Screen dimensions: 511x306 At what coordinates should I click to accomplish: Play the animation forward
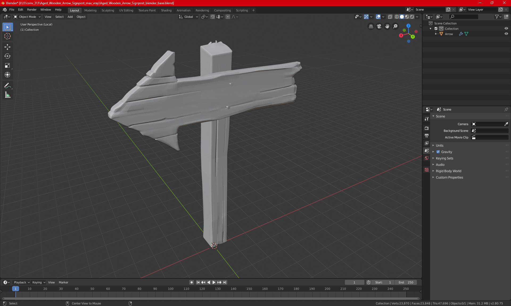[x=214, y=282]
